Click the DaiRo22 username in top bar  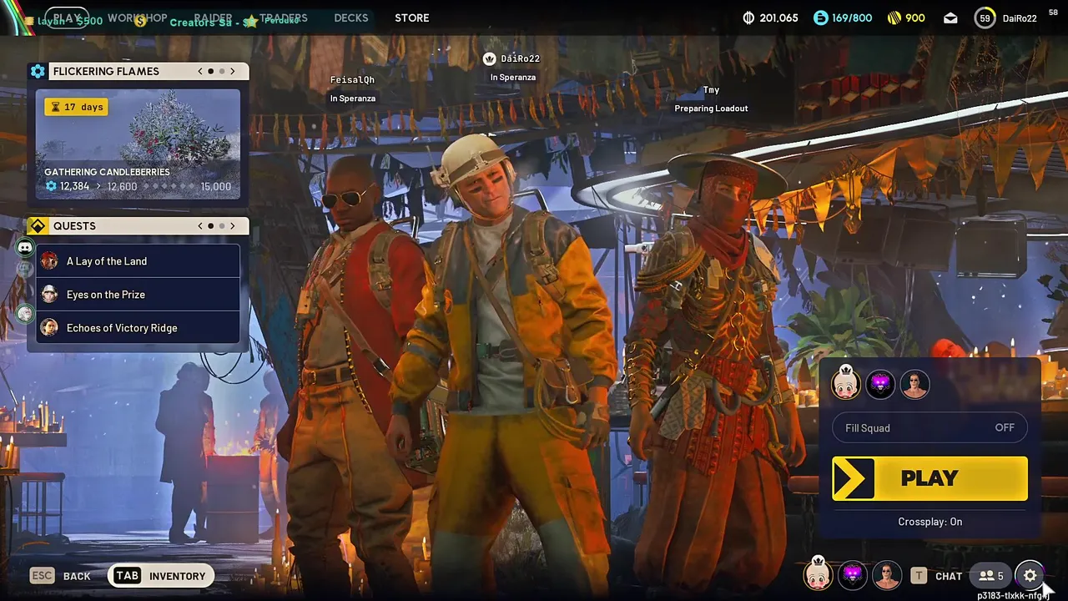(x=1020, y=18)
